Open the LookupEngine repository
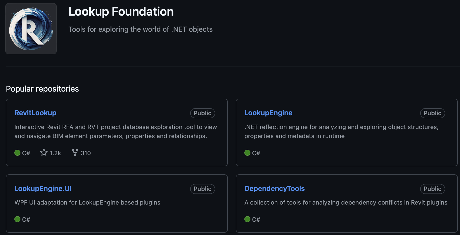 (268, 113)
